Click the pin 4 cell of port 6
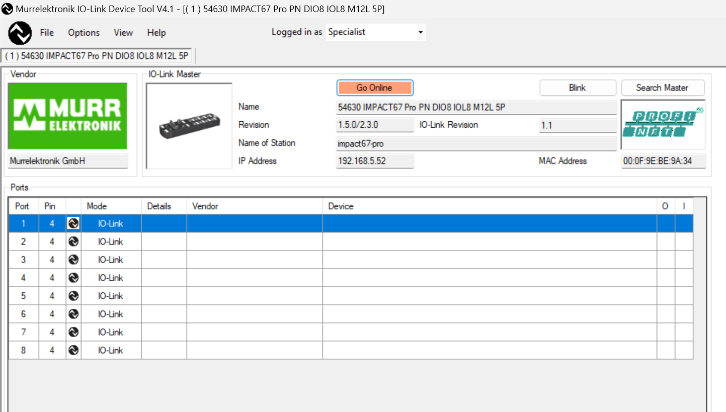726x412 pixels. (x=52, y=314)
